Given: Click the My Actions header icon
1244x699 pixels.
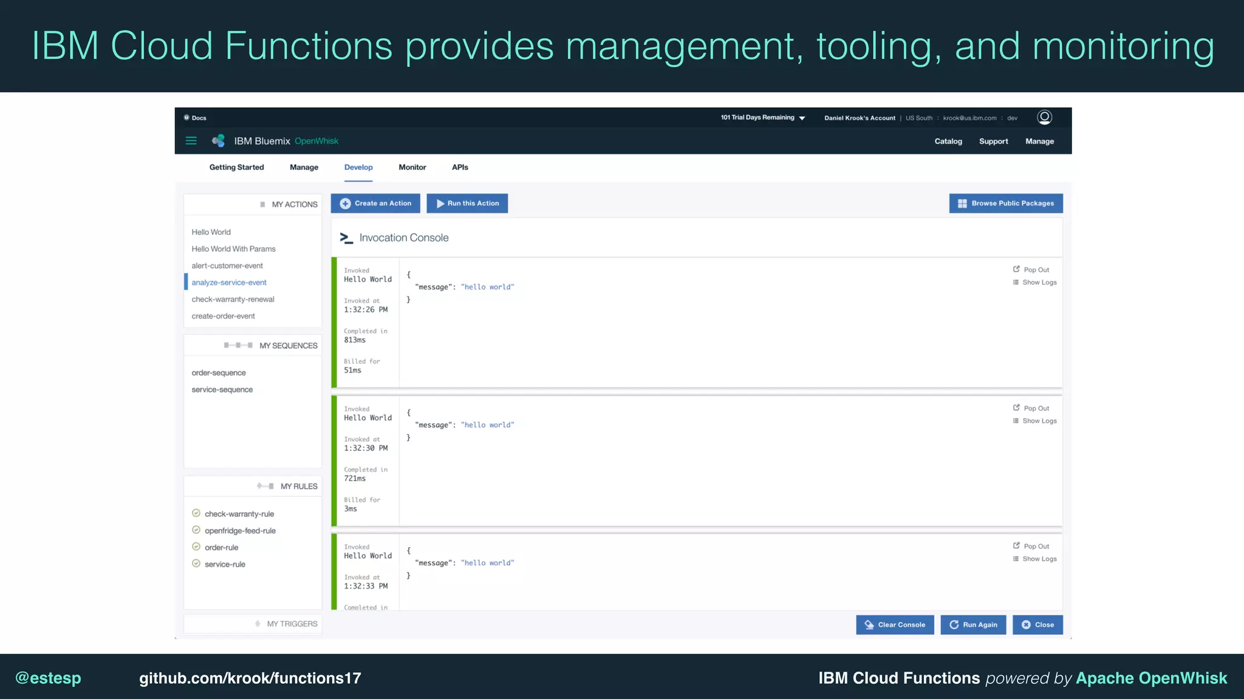Looking at the screenshot, I should click(x=262, y=204).
